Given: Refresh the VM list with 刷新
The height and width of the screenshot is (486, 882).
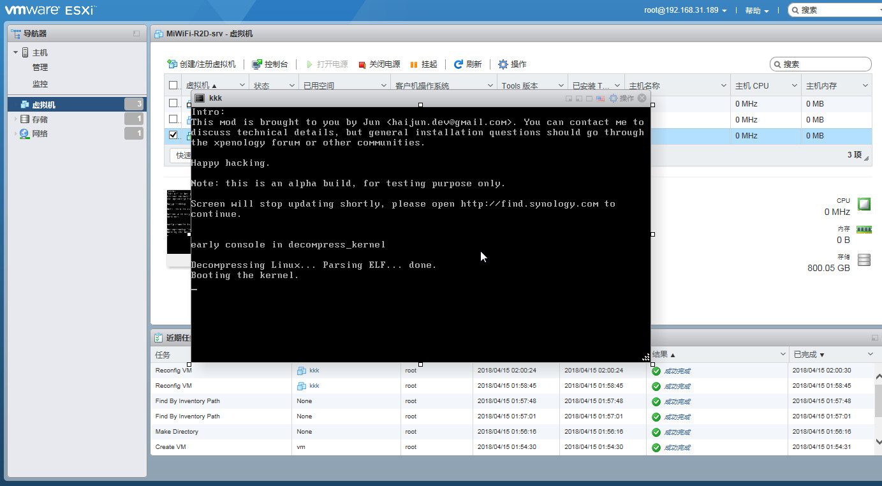Looking at the screenshot, I should coord(467,64).
